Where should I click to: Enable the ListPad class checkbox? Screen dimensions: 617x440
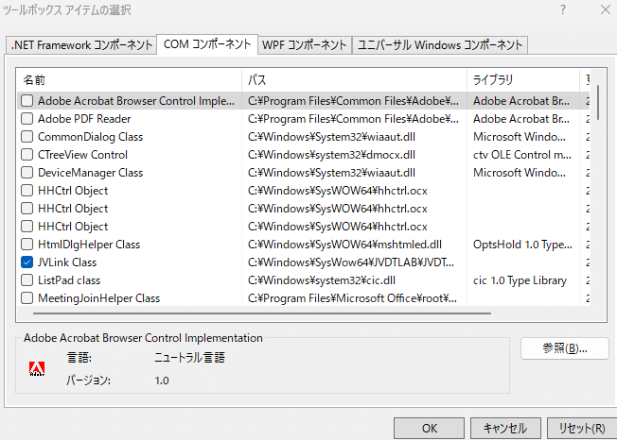[26, 280]
